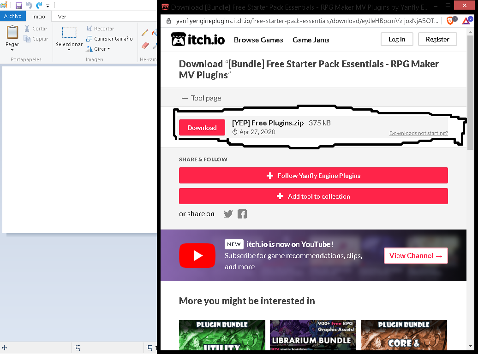The height and width of the screenshot is (354, 478).
Task: Open the Brave Shields icon in the address bar
Action: [449, 21]
